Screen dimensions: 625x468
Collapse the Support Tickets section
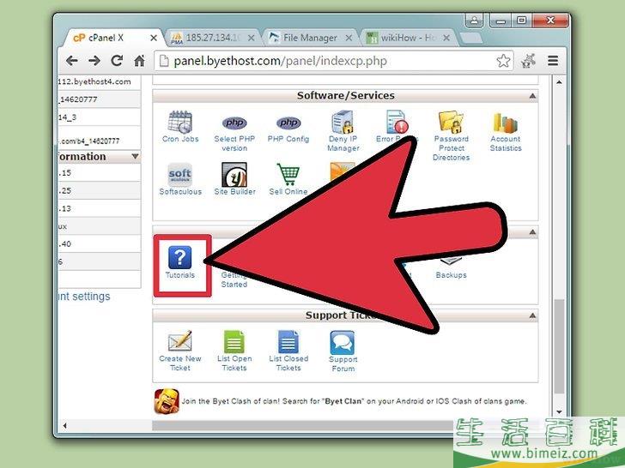532,315
